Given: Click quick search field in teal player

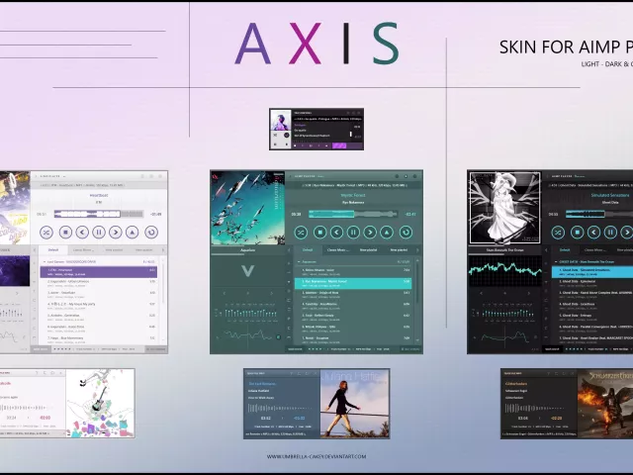Looking at the screenshot, I should tap(295, 349).
